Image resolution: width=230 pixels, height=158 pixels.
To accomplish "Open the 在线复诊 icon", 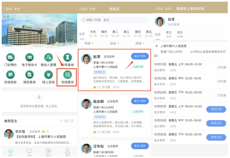I will coord(67,75).
